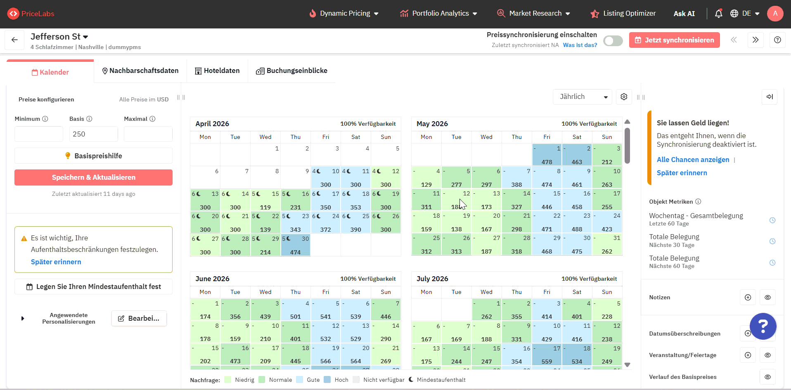Switch to the Nachbarschaftsdaten tab
This screenshot has width=791, height=390.
(140, 71)
